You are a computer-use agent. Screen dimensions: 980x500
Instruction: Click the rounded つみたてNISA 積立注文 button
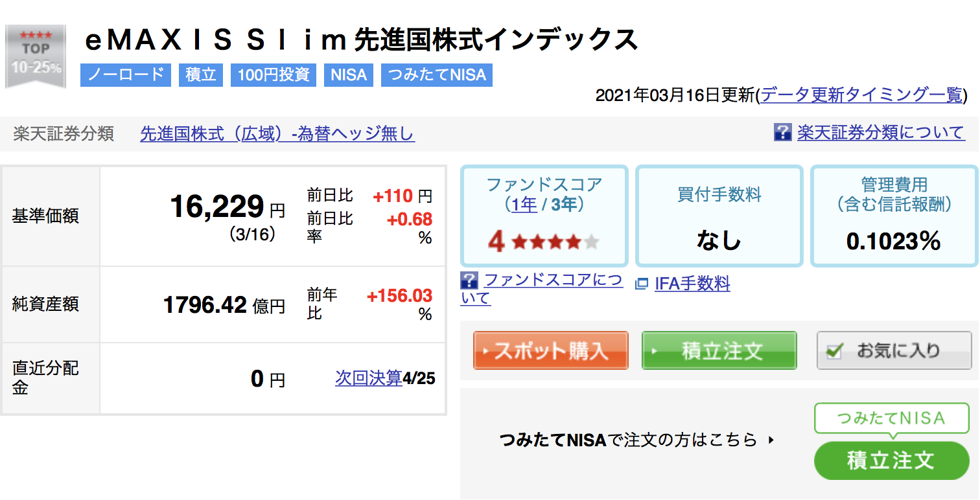892,460
